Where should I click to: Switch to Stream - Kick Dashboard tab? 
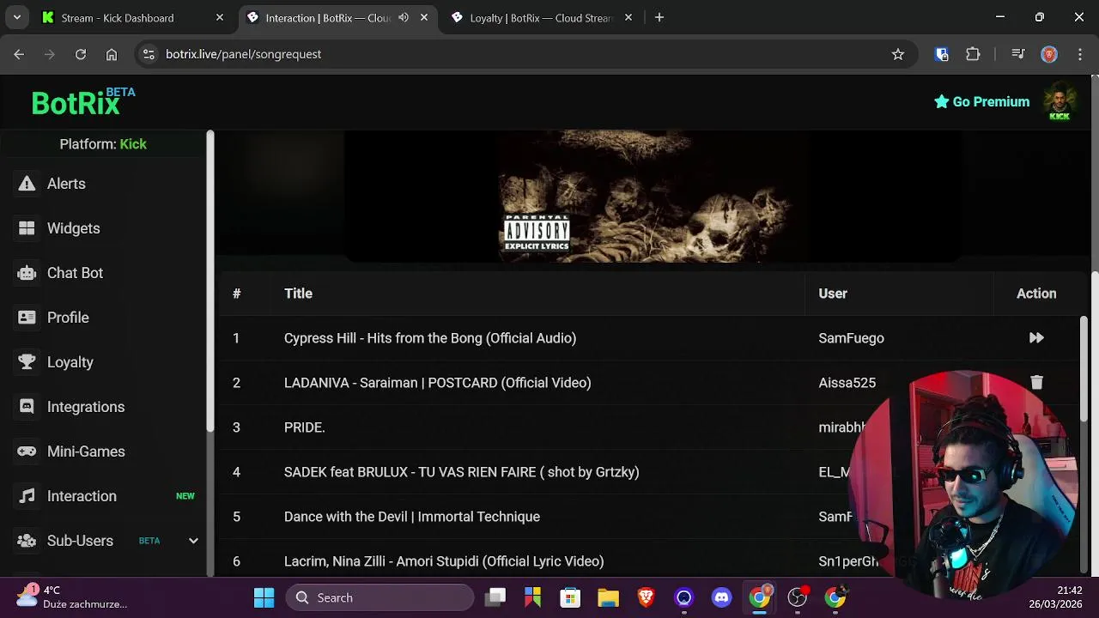coord(133,17)
